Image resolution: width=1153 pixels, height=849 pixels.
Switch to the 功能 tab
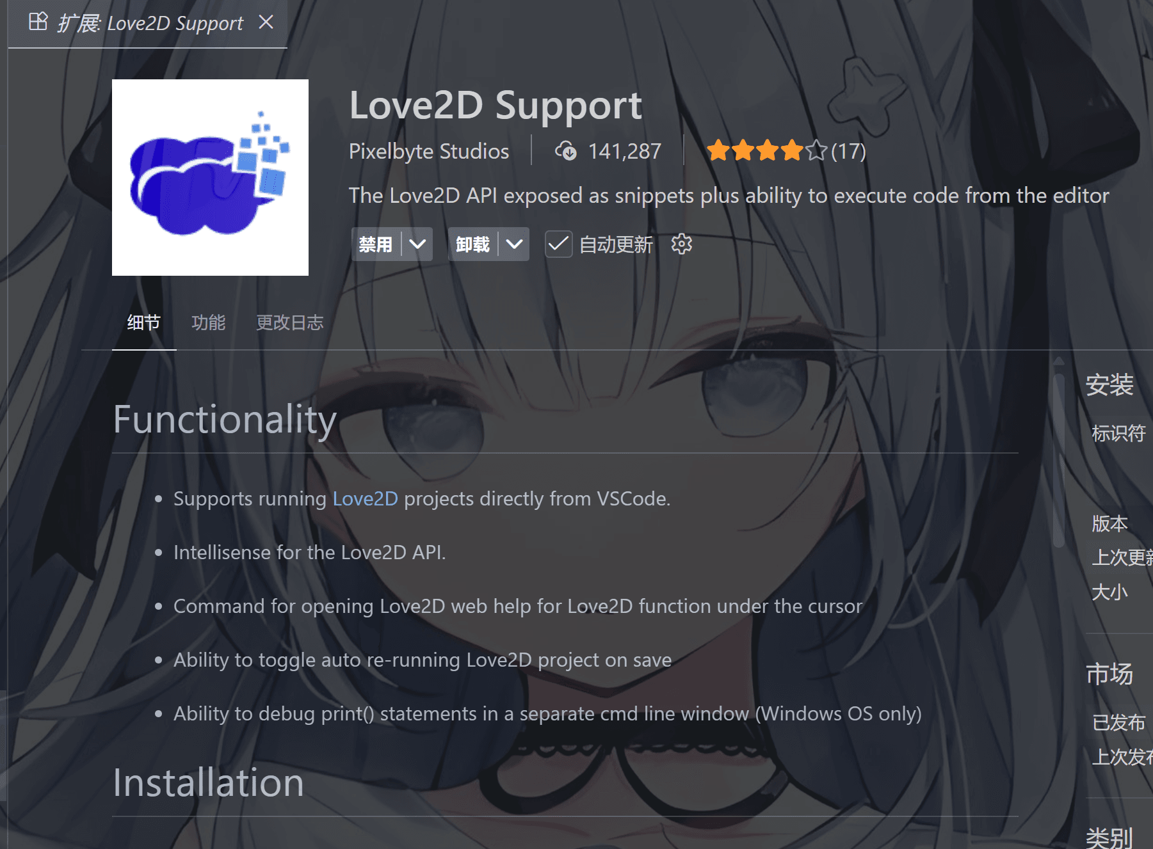(209, 322)
